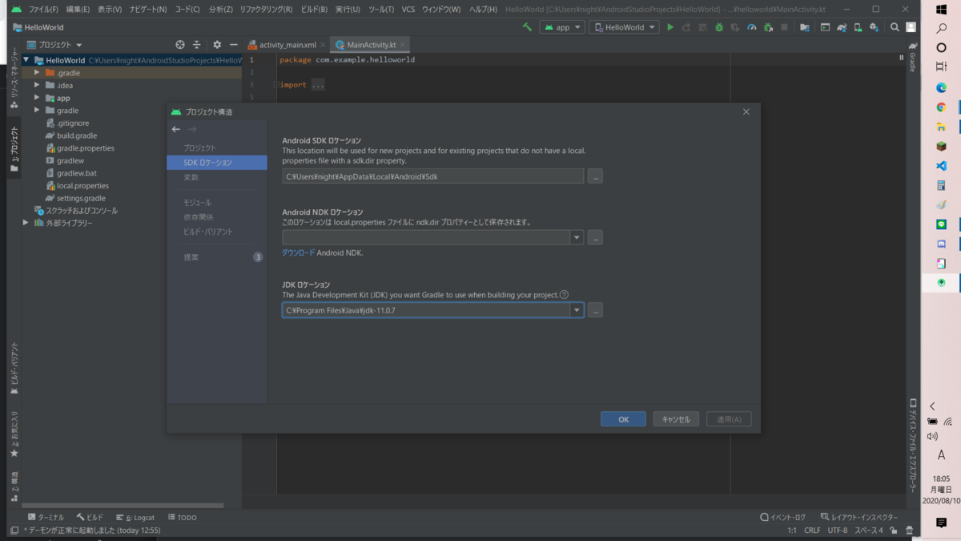Screen dimensions: 961x541
Task: Open the SDK Manager icon
Action: [x=875, y=27]
